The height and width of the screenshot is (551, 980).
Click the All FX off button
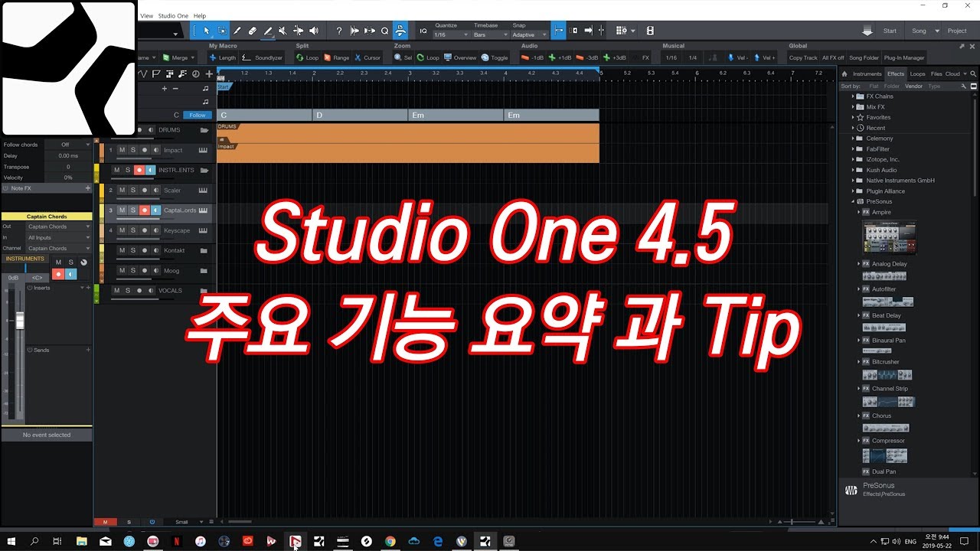click(833, 57)
